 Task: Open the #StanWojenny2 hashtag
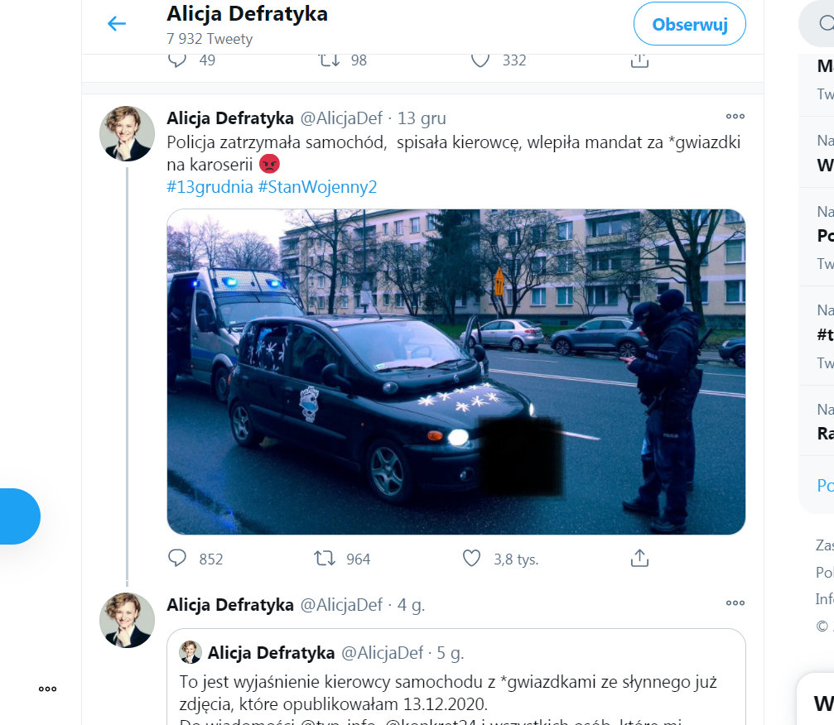(x=318, y=186)
